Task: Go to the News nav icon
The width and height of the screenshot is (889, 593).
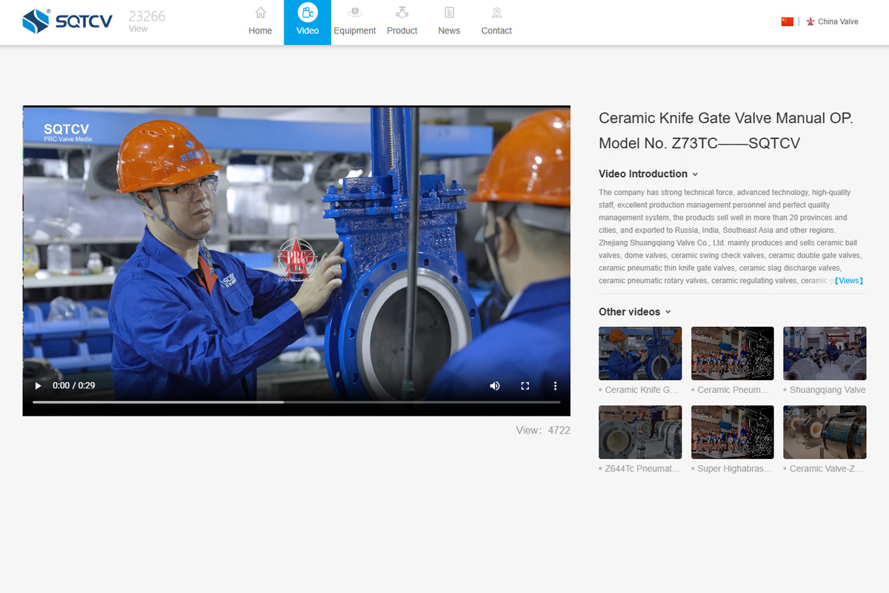Action: tap(449, 13)
